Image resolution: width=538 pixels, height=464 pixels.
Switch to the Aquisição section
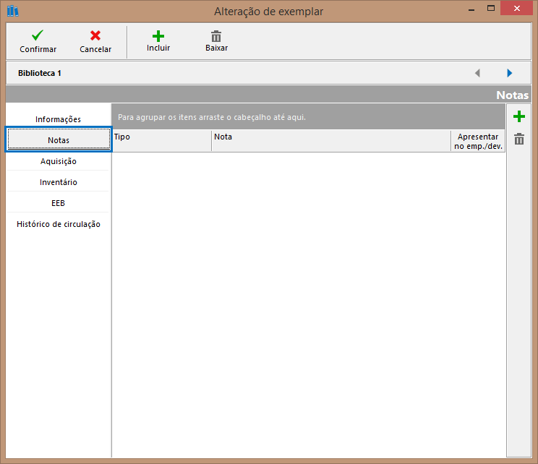pyautogui.click(x=59, y=161)
